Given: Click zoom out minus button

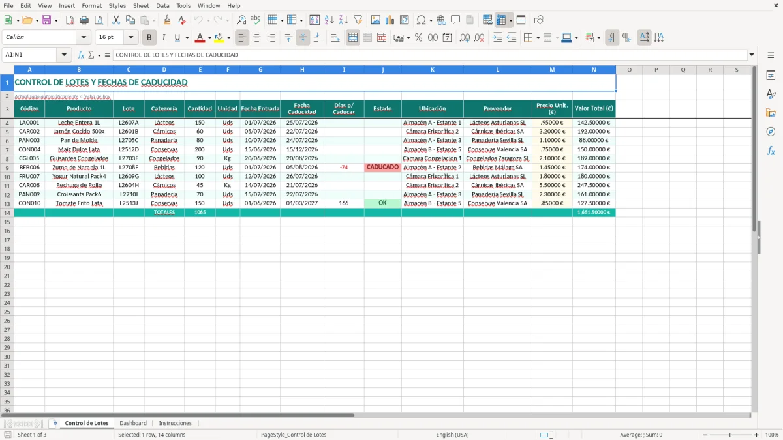Looking at the screenshot, I should 705,435.
